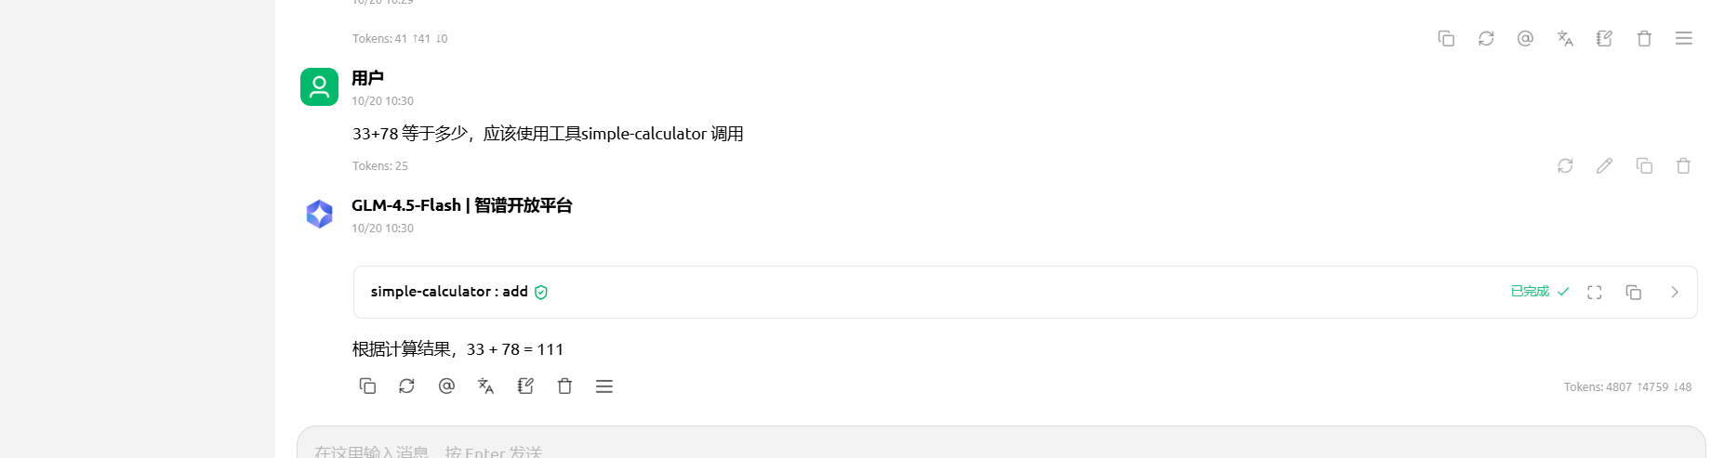
Task: Resend the user's 33+78 question
Action: [1565, 165]
